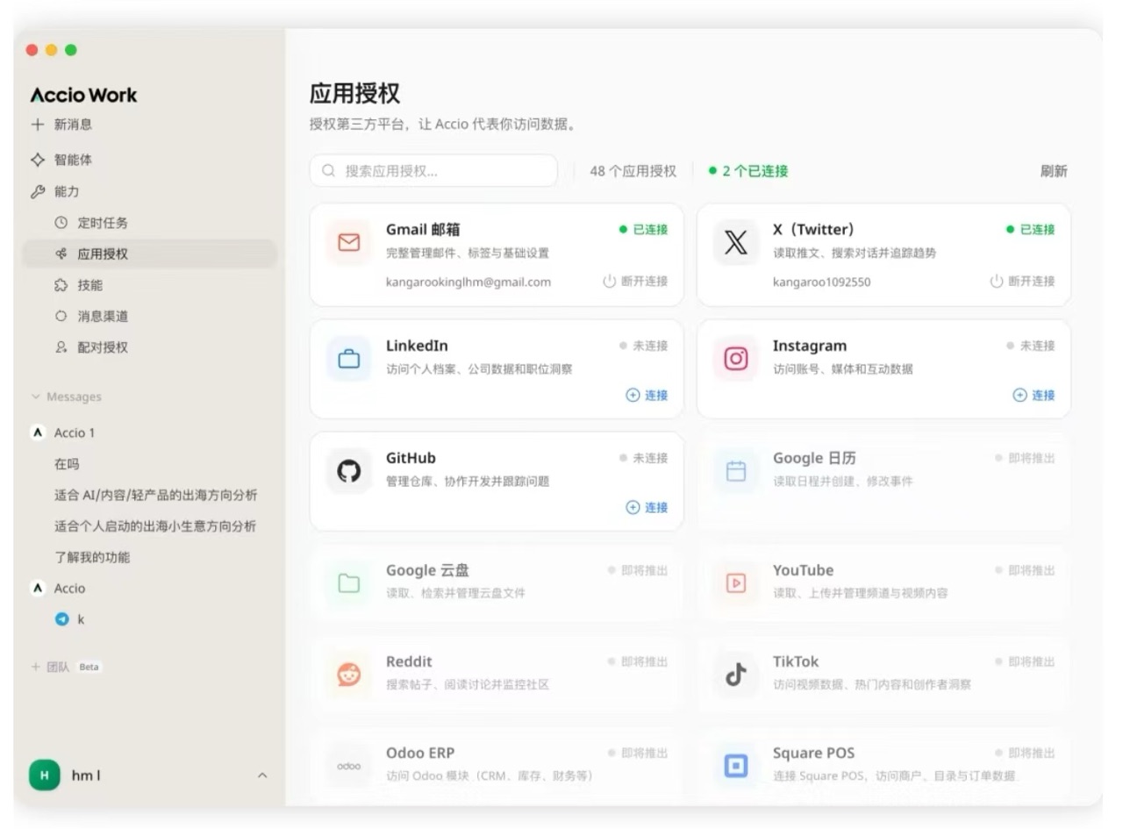
Task: Click the plus circle icon on LinkedIn card
Action: (x=633, y=396)
